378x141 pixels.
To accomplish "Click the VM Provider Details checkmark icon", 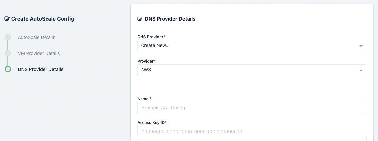I will point(8,53).
